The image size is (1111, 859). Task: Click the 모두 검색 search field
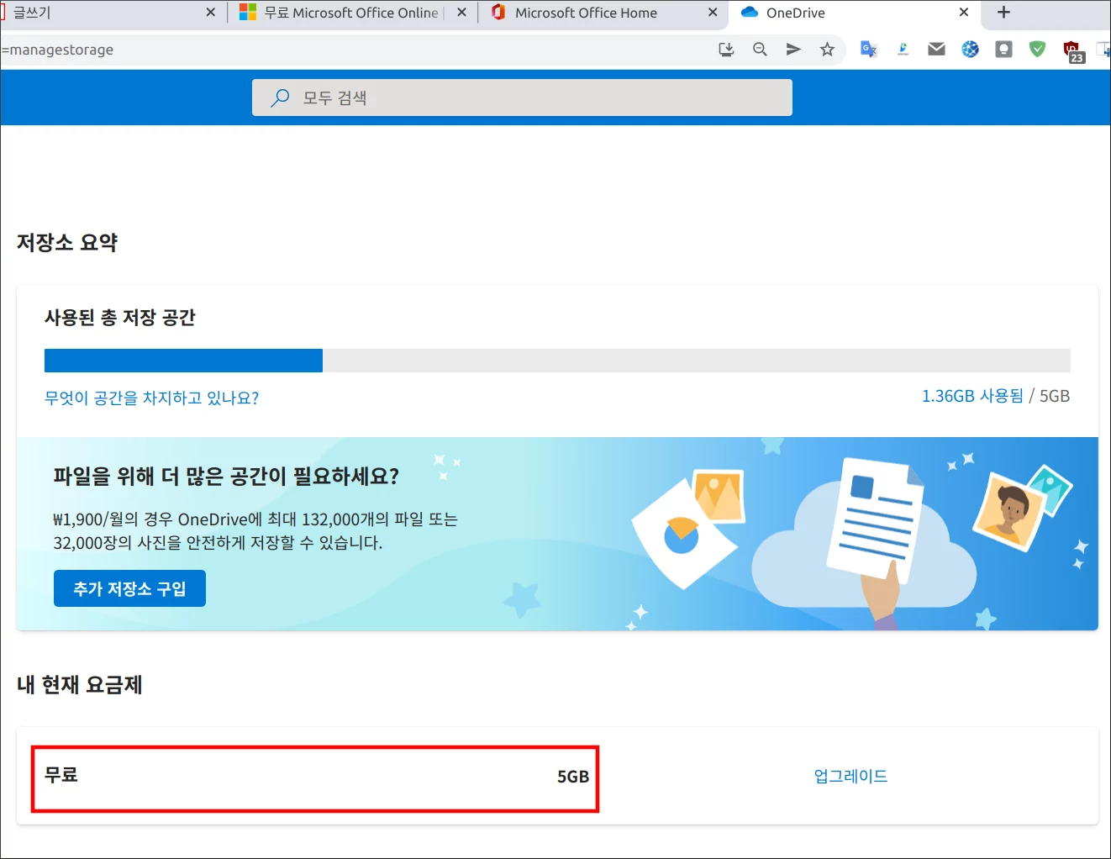(522, 97)
